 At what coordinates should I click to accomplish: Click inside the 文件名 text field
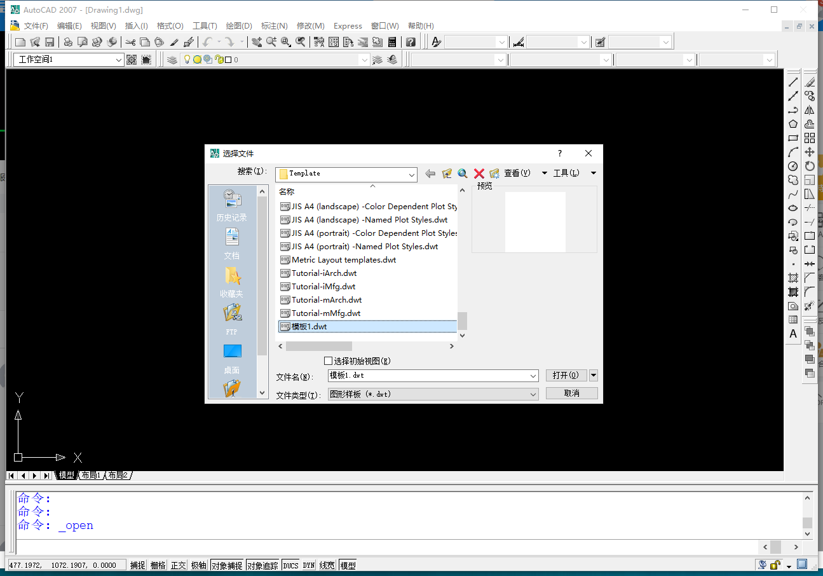(427, 376)
